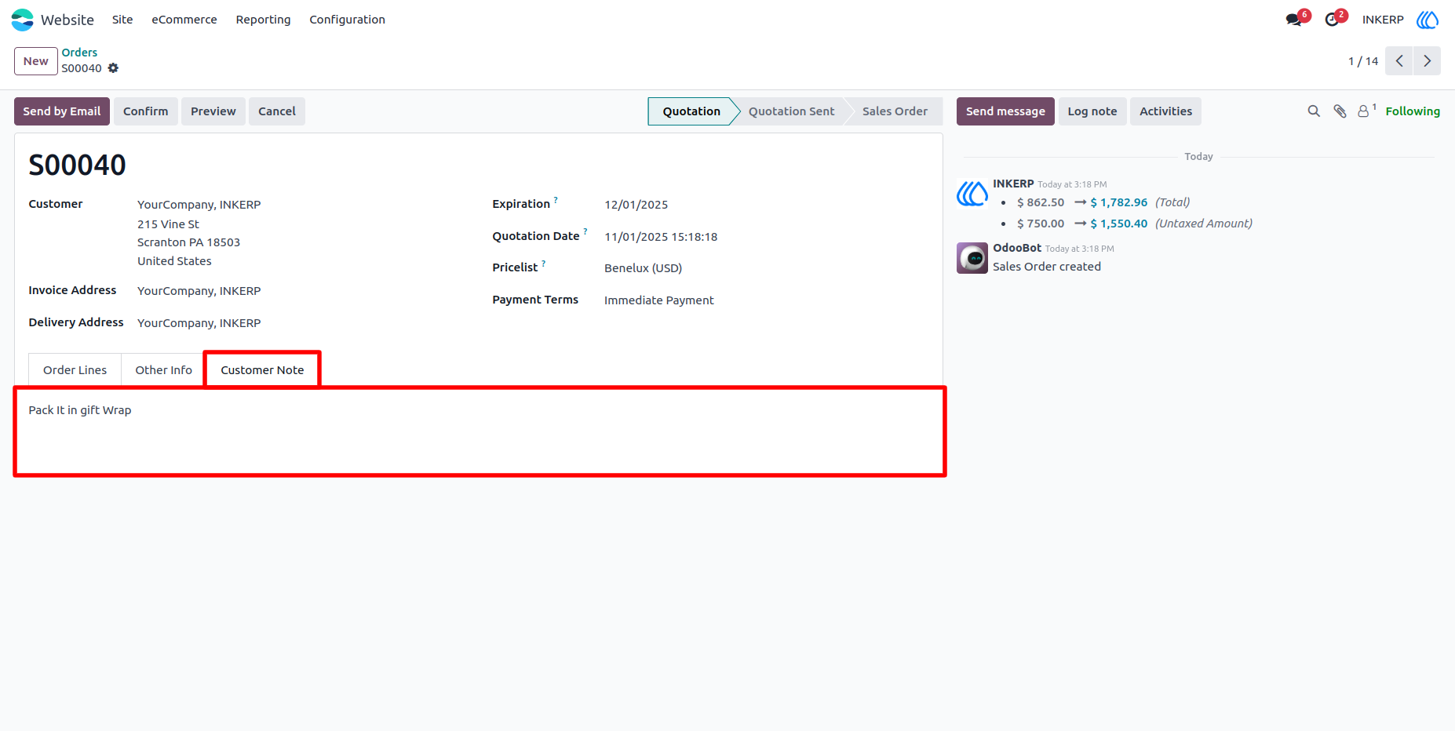Click the New button
This screenshot has height=731, width=1455.
pyautogui.click(x=36, y=61)
